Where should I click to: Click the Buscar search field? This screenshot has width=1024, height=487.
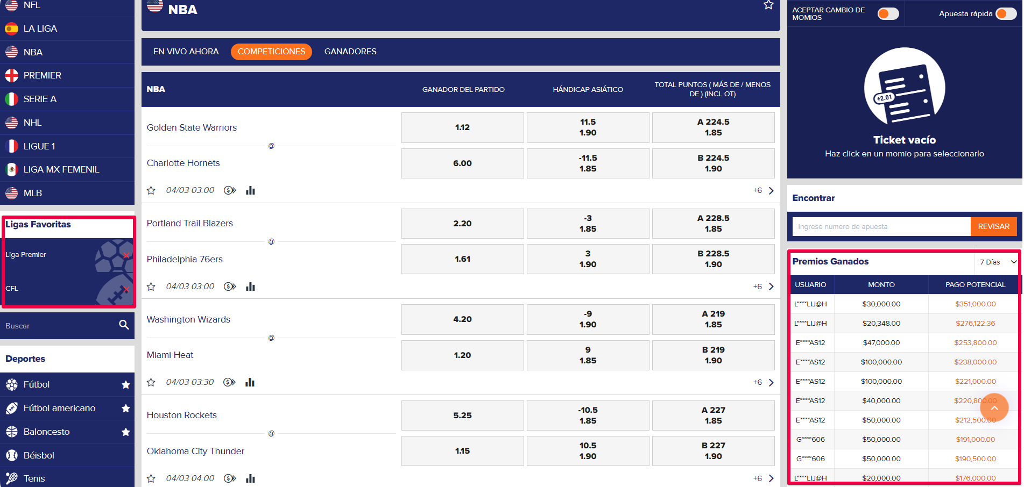tap(59, 326)
